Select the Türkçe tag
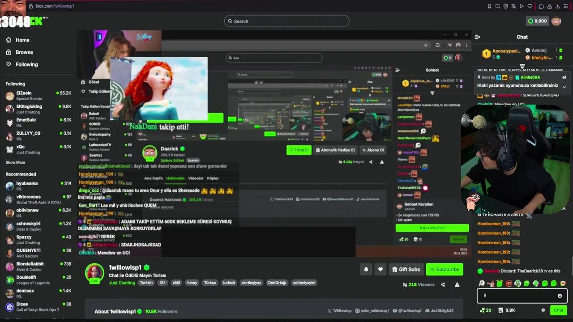573x322 pixels. pyautogui.click(x=210, y=283)
